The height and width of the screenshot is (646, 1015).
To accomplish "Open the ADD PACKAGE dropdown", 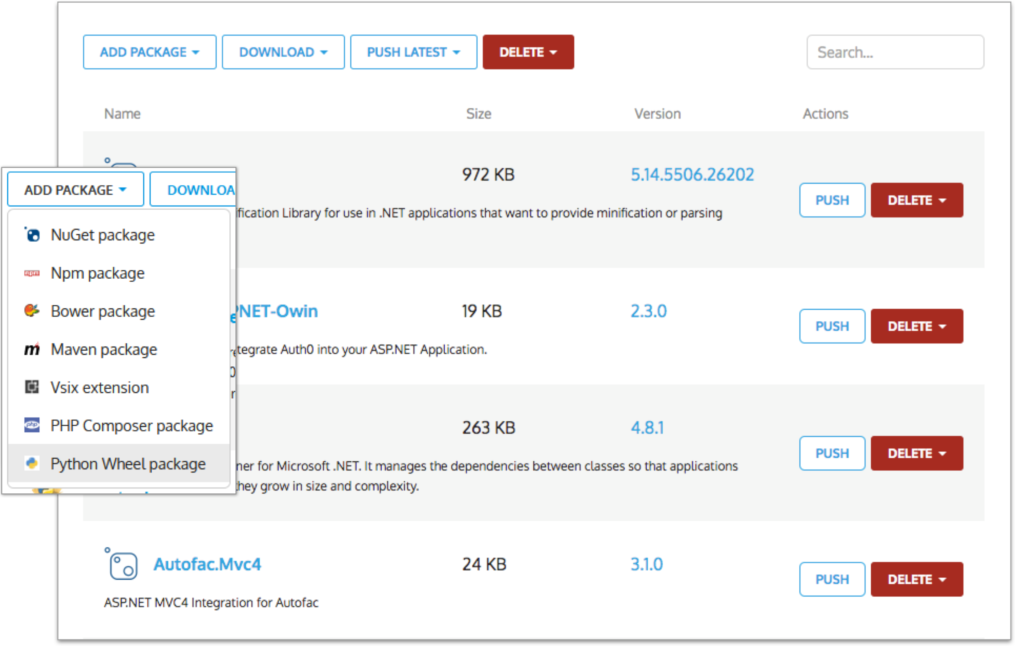I will tap(150, 52).
